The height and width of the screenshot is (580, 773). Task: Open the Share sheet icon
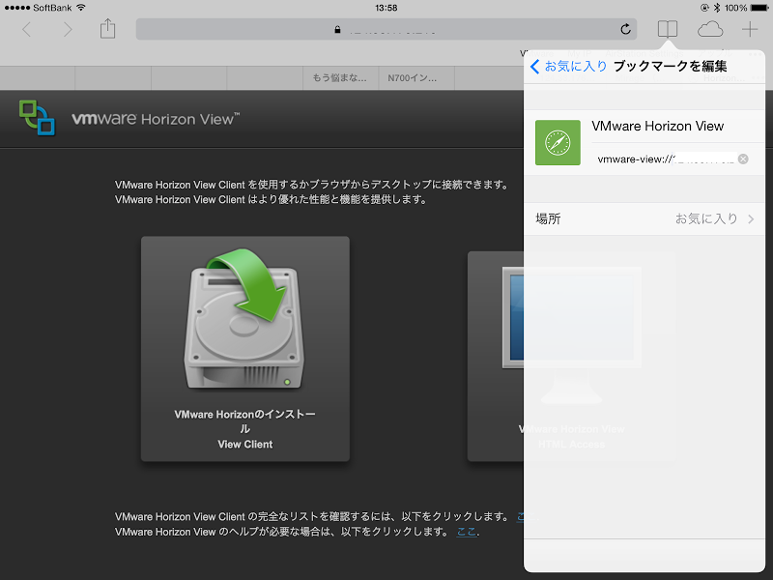tap(107, 29)
